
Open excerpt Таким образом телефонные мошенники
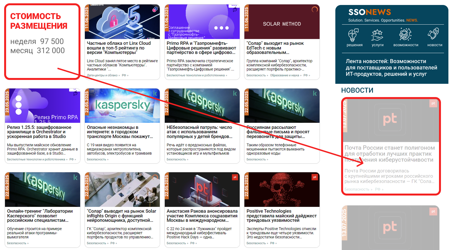click(x=275, y=149)
